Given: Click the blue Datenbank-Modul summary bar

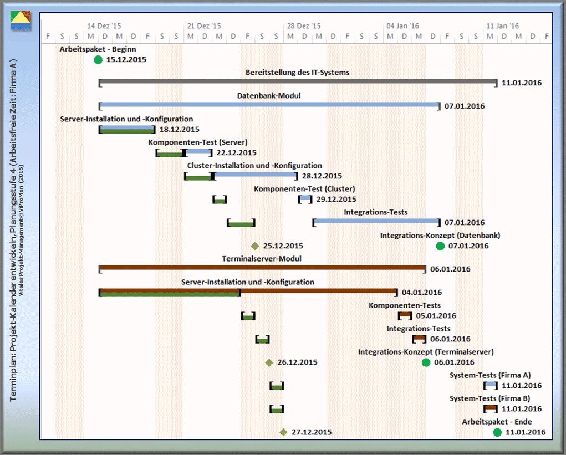Looking at the screenshot, I should (x=269, y=105).
